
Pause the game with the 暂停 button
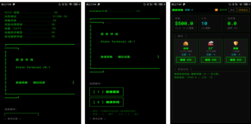[232, 10]
